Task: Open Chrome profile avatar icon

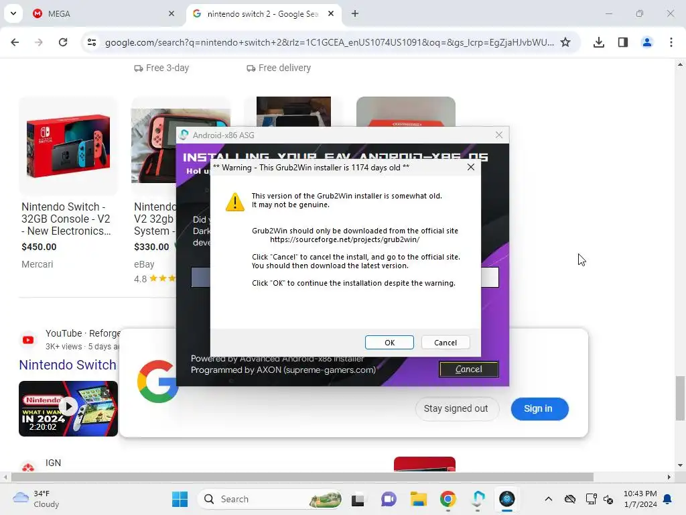Action: (647, 42)
